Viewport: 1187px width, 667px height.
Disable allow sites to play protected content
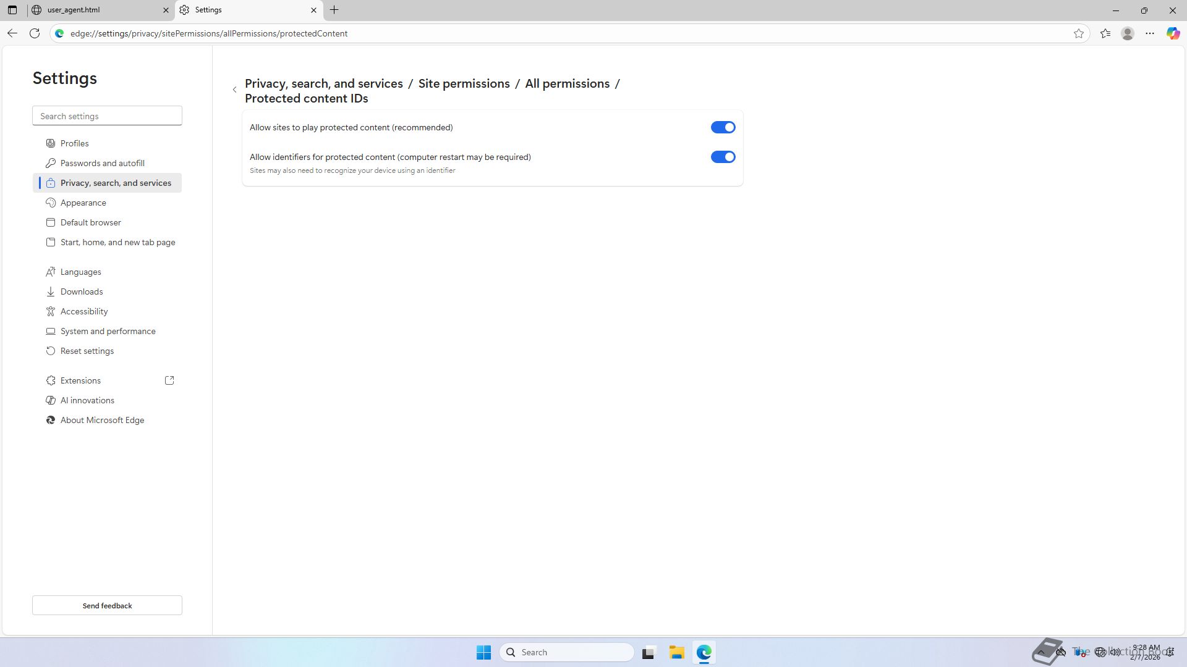point(723,127)
